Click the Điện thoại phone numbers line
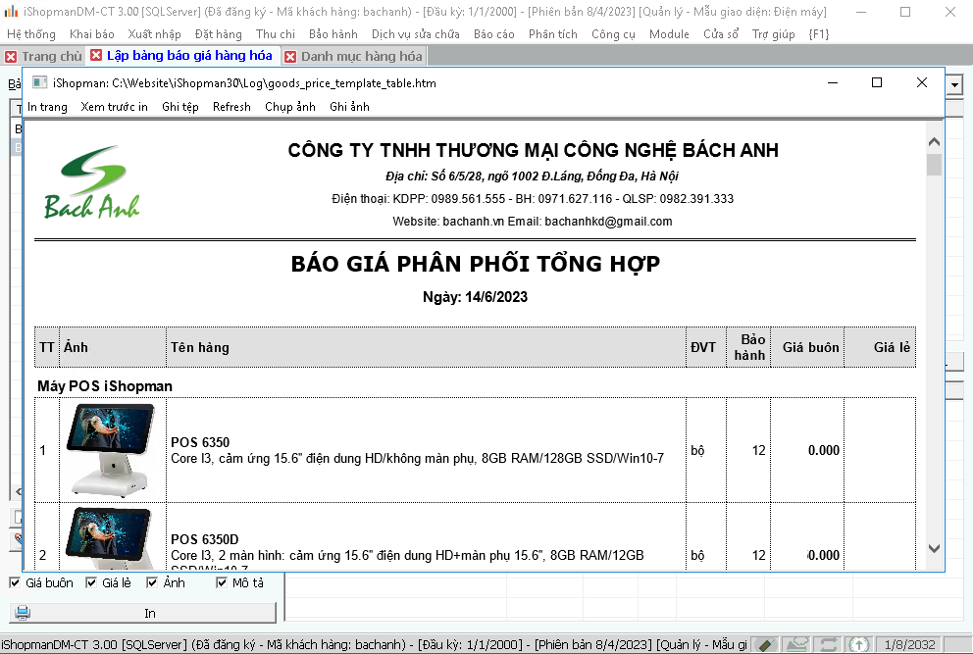This screenshot has height=654, width=973. tap(533, 199)
